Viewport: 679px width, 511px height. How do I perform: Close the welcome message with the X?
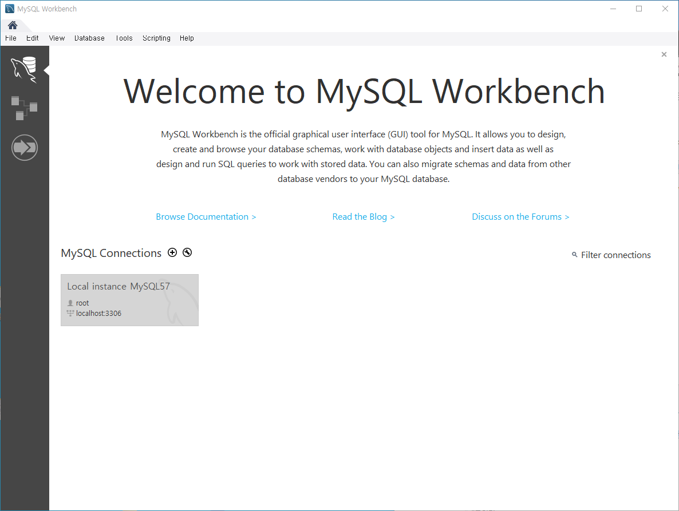click(664, 54)
